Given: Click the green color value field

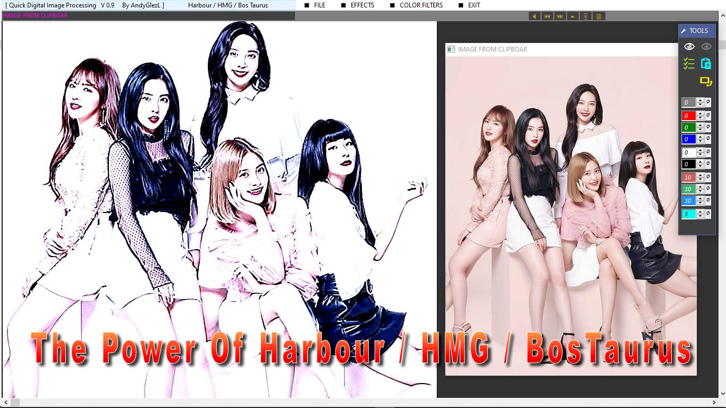Looking at the screenshot, I should [688, 127].
